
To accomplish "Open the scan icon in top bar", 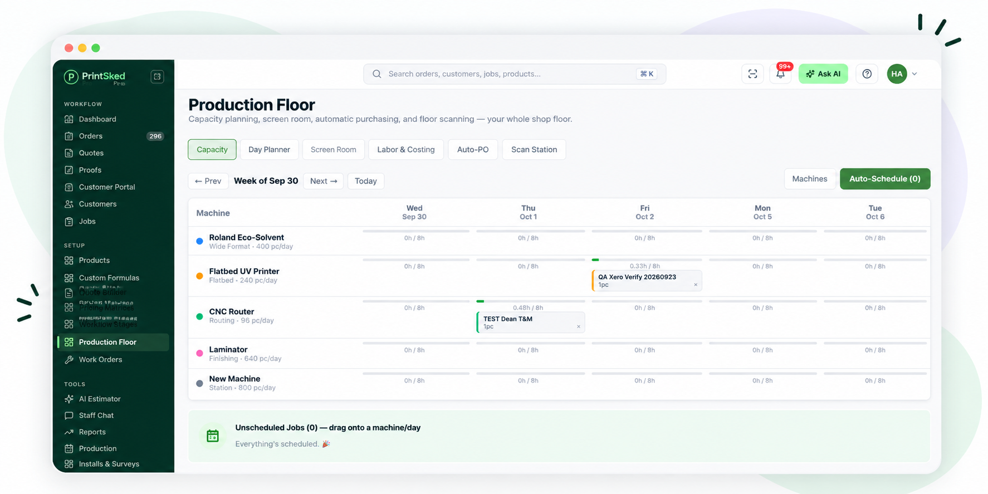I will 752,74.
